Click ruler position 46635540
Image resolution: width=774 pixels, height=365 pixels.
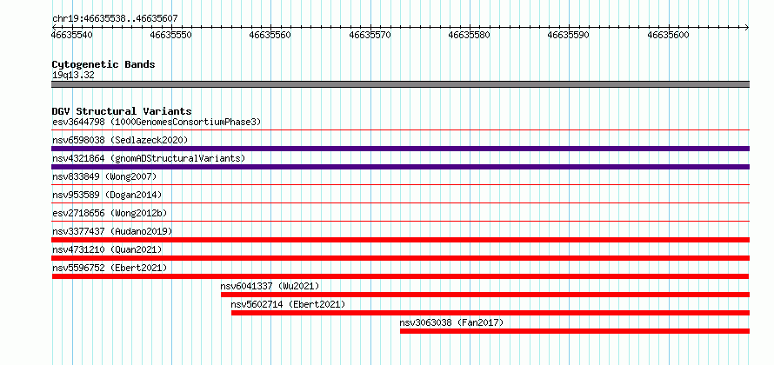tap(72, 35)
